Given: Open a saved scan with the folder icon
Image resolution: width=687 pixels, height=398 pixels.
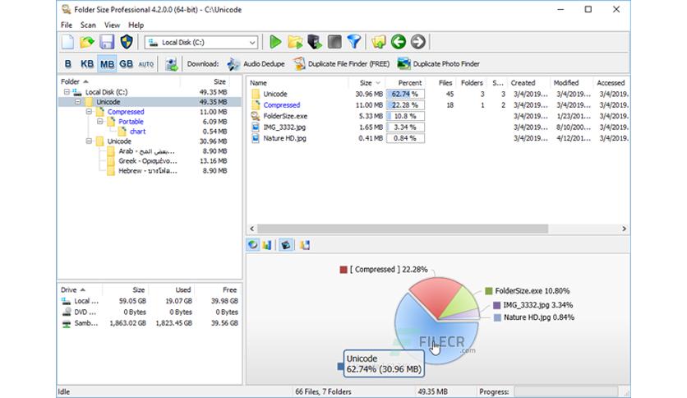Looking at the screenshot, I should (x=87, y=42).
